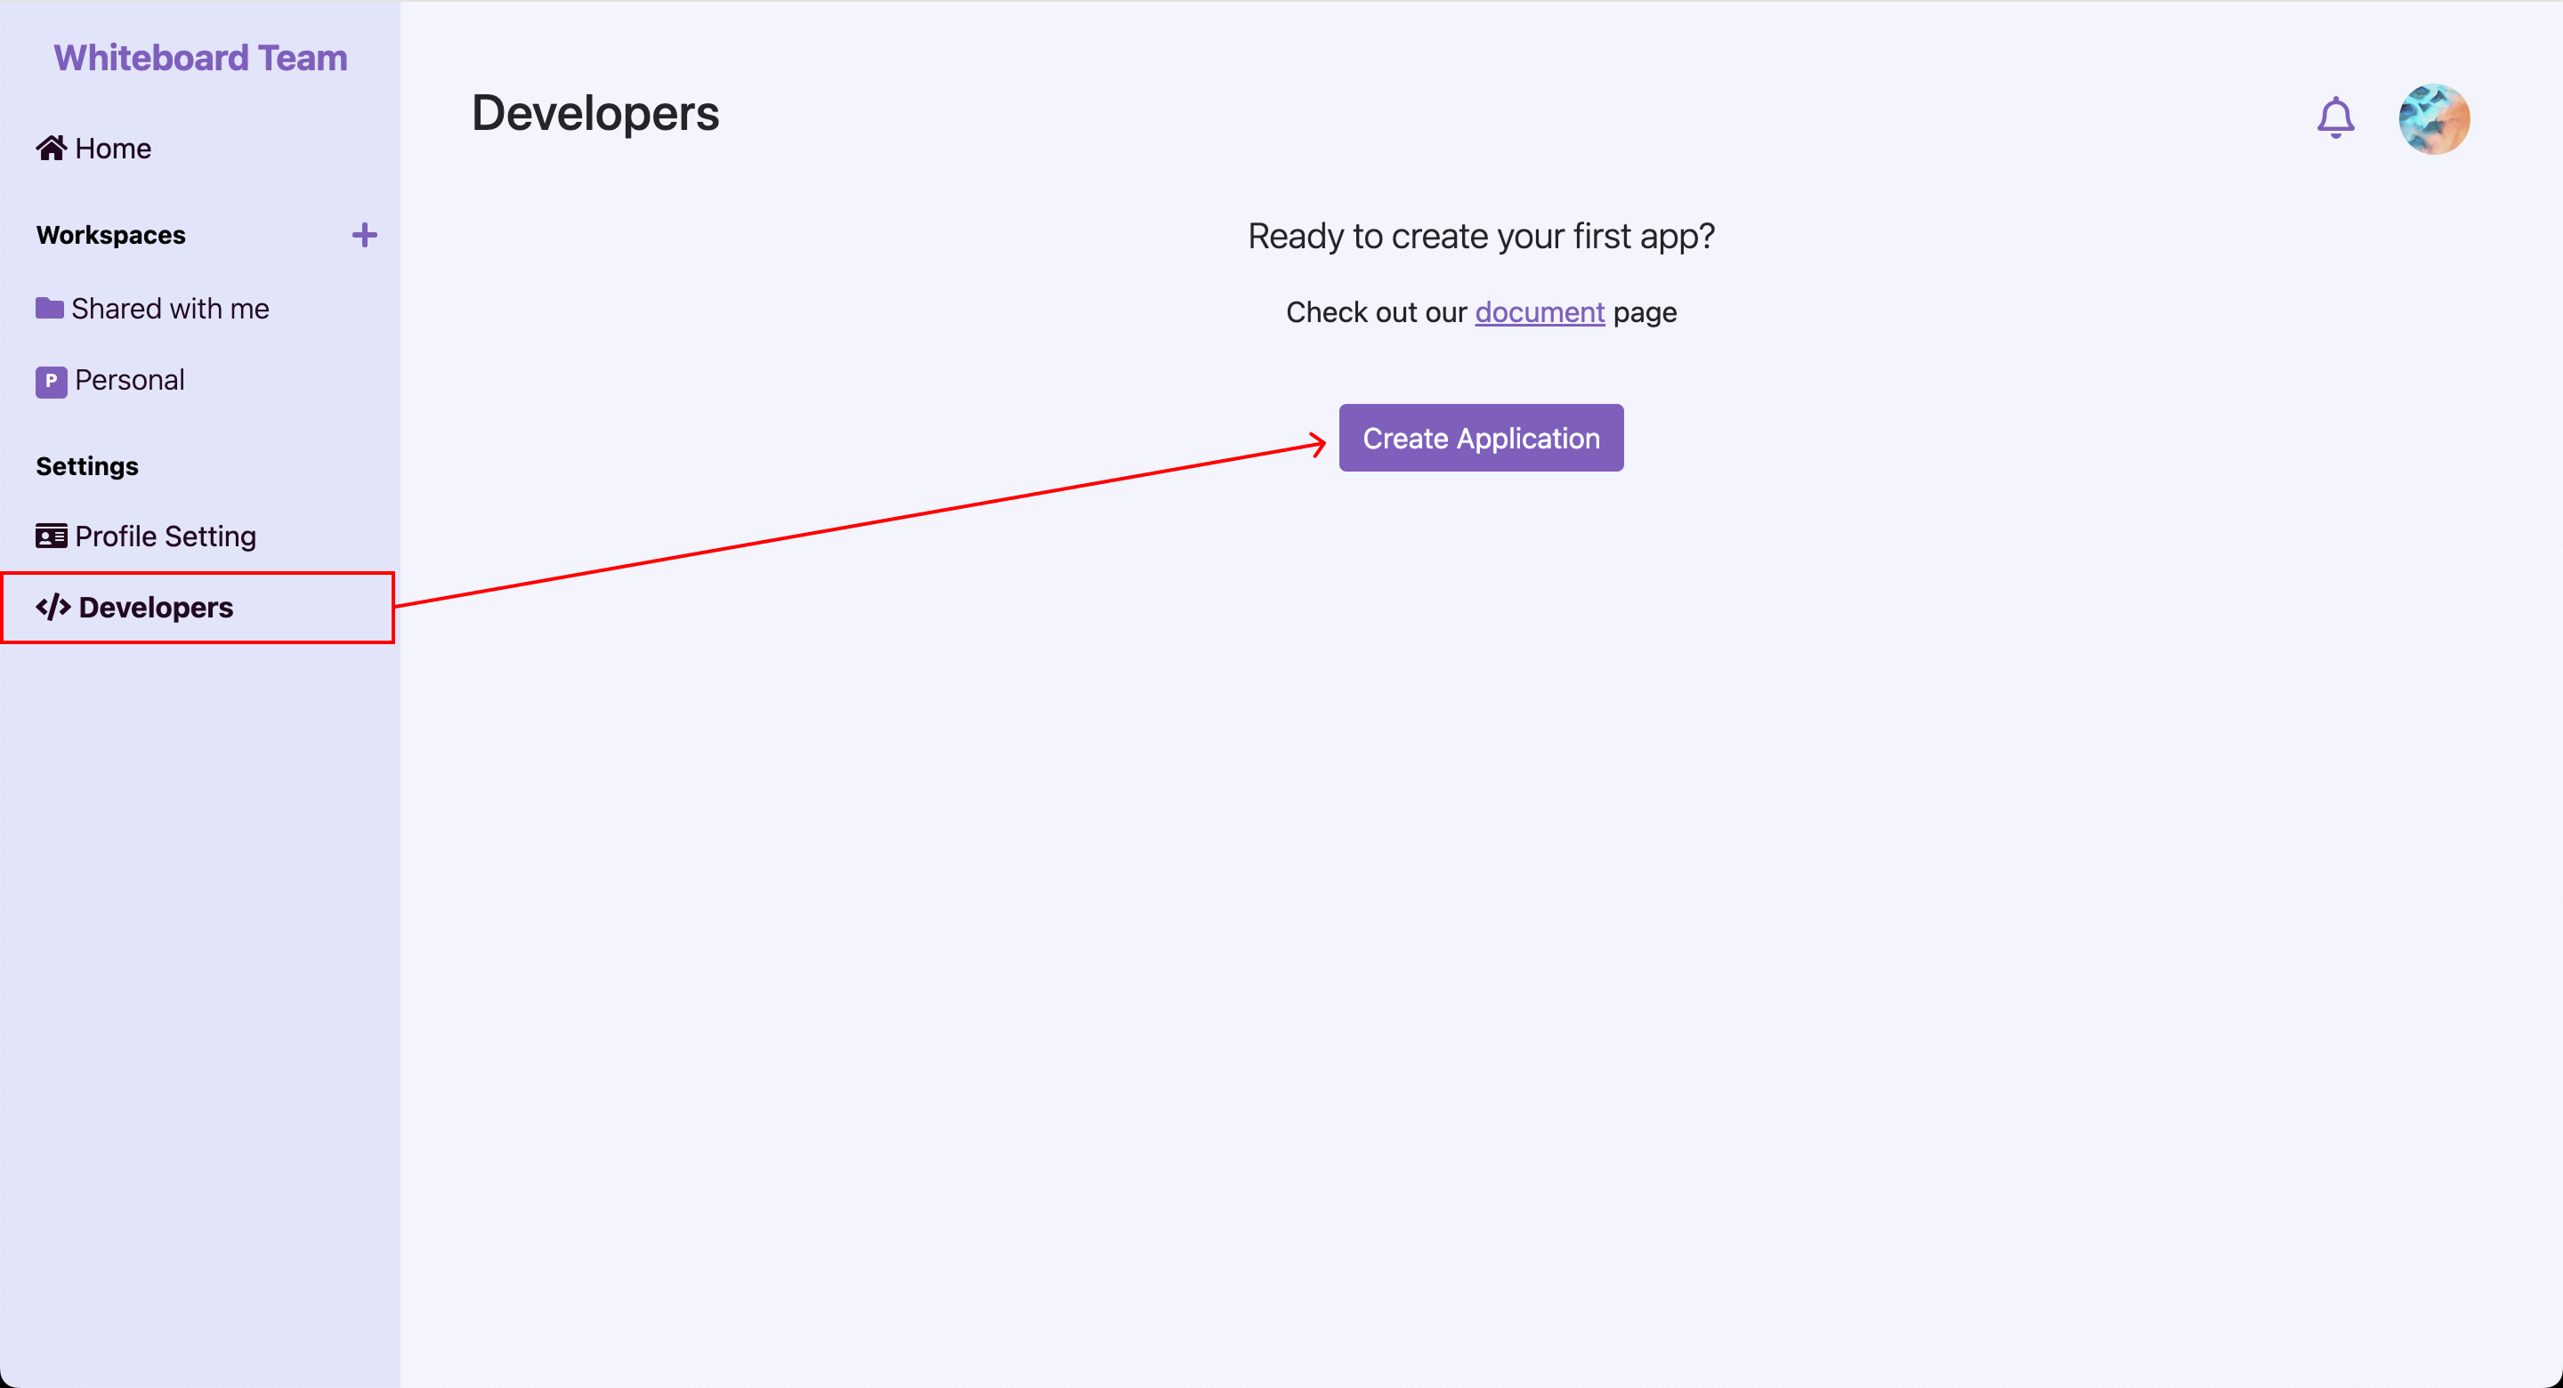Open the user avatar profile picture
This screenshot has width=2563, height=1388.
(2433, 118)
